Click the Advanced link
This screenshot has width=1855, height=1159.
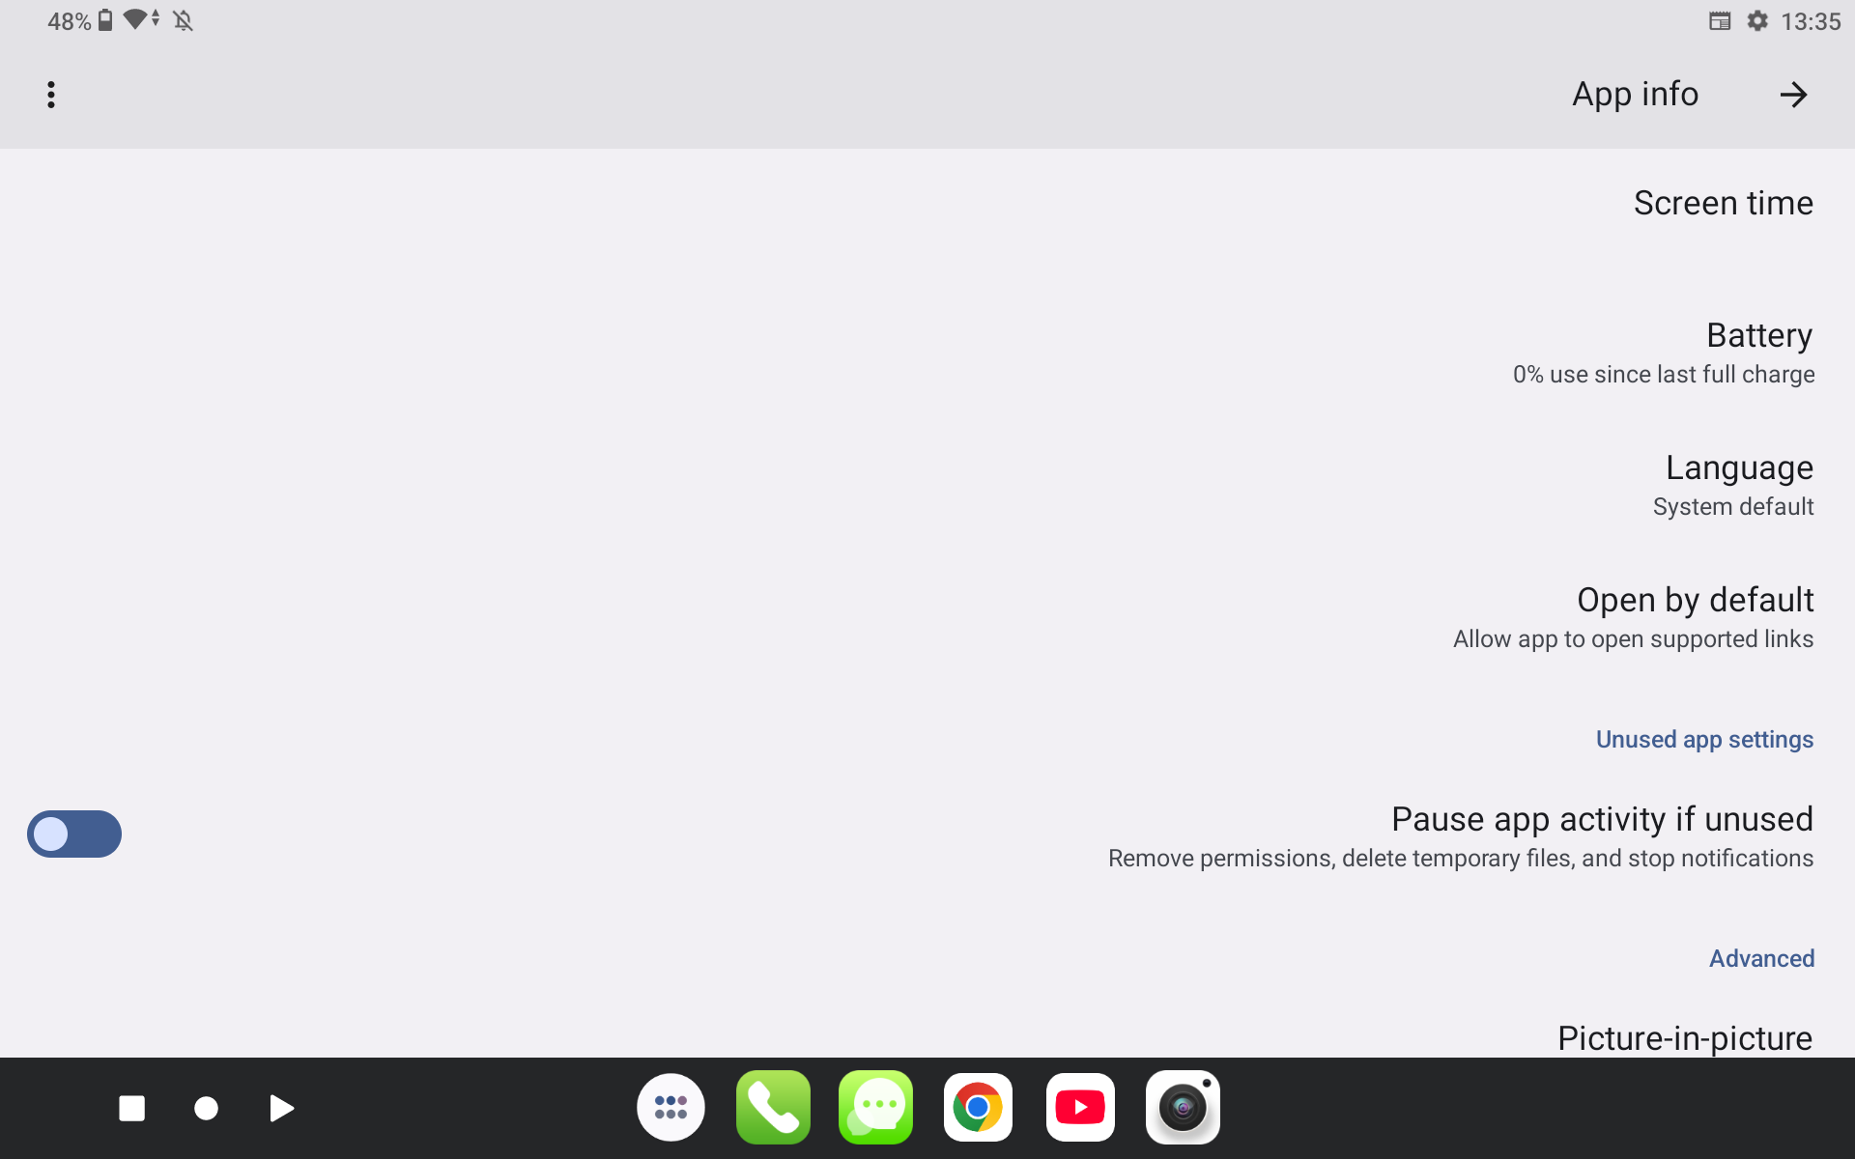point(1761,958)
